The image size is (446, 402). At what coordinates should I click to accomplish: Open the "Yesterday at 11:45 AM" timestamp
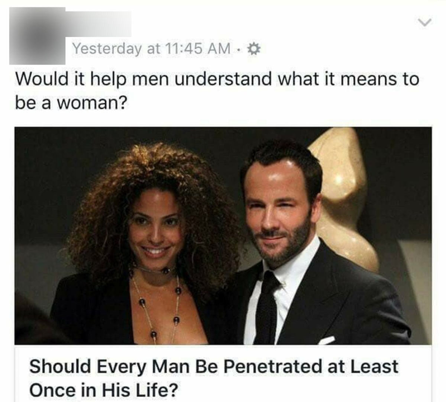tap(152, 48)
